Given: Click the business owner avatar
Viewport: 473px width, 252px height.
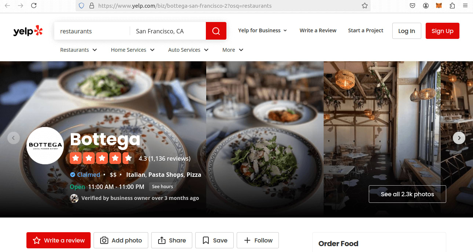Looking at the screenshot, I should pyautogui.click(x=74, y=198).
